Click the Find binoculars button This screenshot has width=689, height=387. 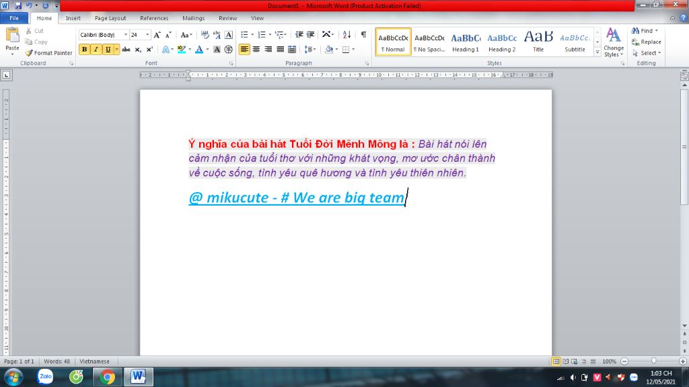pos(642,31)
